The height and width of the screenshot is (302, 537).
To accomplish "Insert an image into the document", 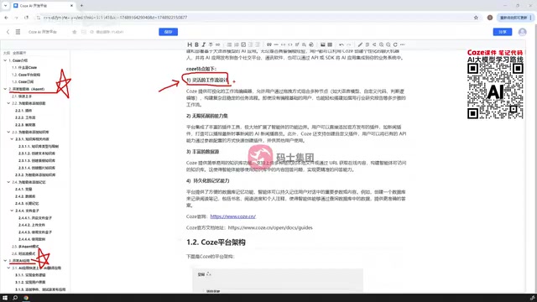I will point(322,44).
